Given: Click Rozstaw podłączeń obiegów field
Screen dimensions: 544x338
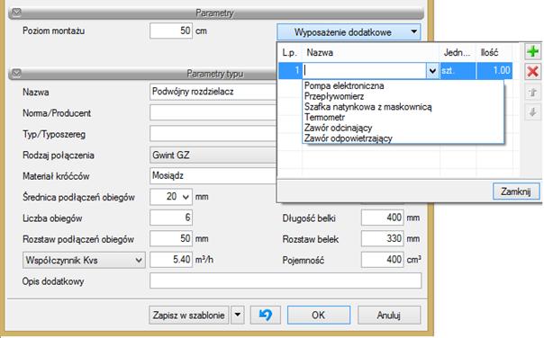Looking at the screenshot, I should coord(171,238).
